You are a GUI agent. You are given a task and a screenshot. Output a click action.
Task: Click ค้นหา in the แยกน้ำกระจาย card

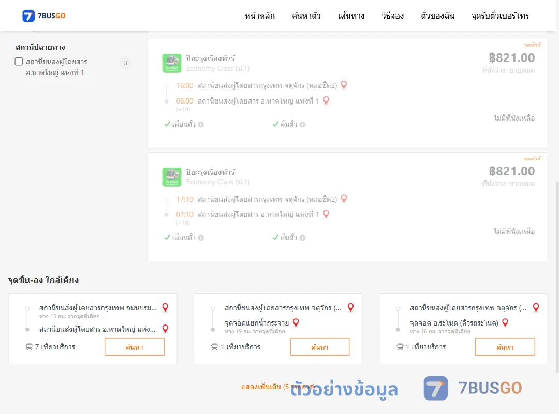point(320,347)
